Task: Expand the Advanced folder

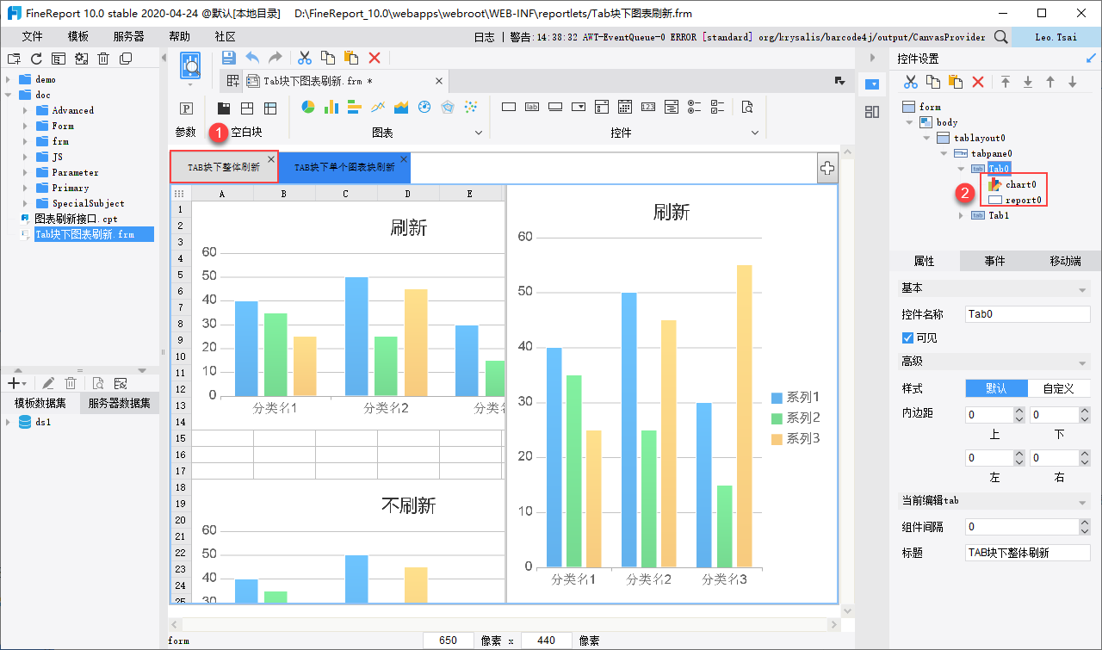Action: pyautogui.click(x=25, y=110)
